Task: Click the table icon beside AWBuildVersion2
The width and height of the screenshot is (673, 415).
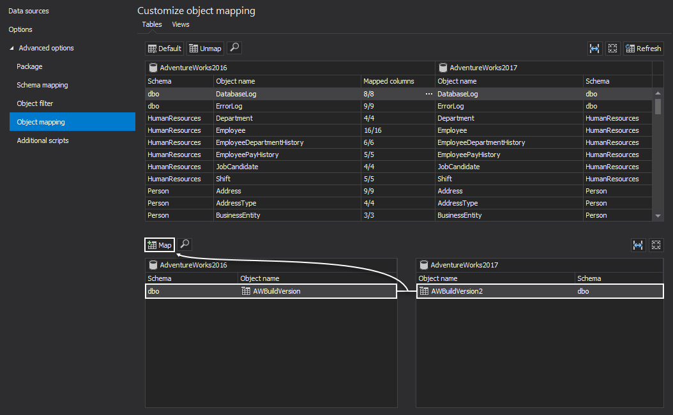Action: click(423, 291)
